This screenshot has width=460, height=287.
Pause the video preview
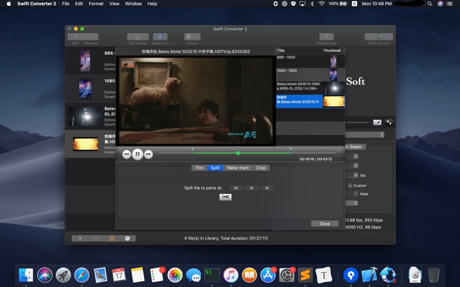click(137, 154)
